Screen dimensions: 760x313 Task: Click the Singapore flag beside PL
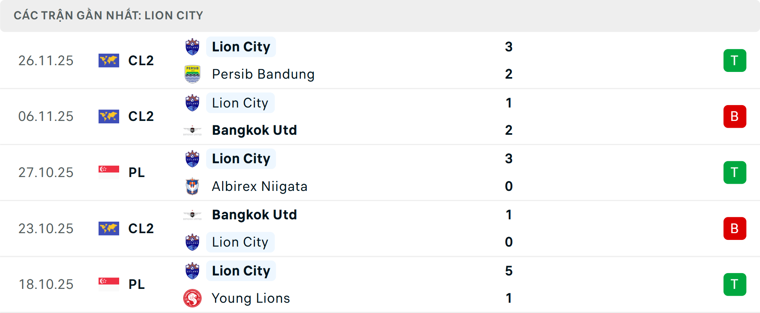coord(109,173)
